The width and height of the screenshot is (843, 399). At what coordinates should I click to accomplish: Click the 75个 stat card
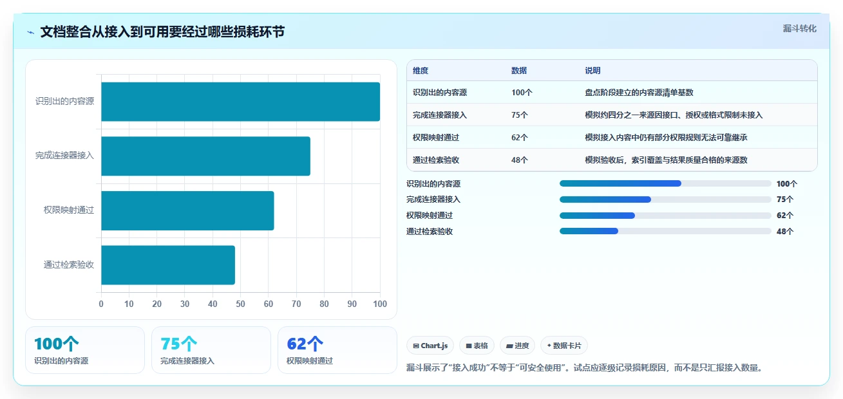pyautogui.click(x=211, y=350)
